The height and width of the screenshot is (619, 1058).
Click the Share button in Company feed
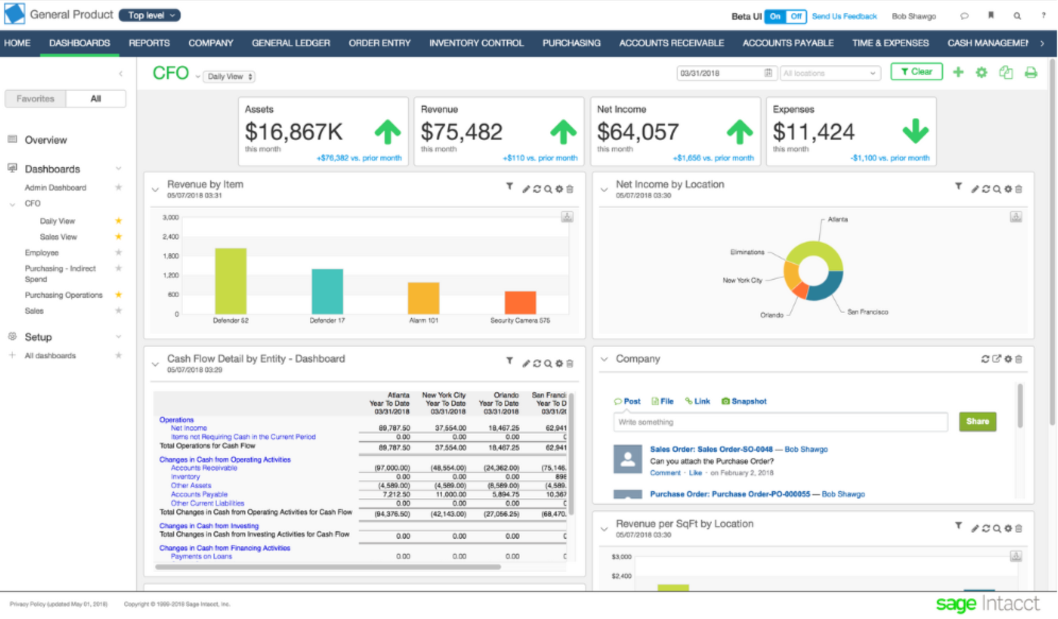(x=977, y=422)
